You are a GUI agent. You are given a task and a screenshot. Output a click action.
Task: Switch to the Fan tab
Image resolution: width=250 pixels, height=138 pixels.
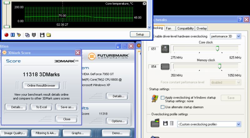(x=170, y=28)
